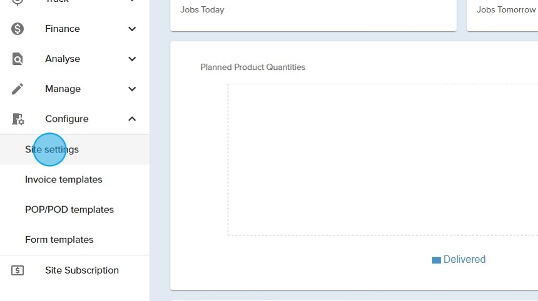Click the Configure building gear icon
Screen dimensions: 538x301
click(18, 119)
